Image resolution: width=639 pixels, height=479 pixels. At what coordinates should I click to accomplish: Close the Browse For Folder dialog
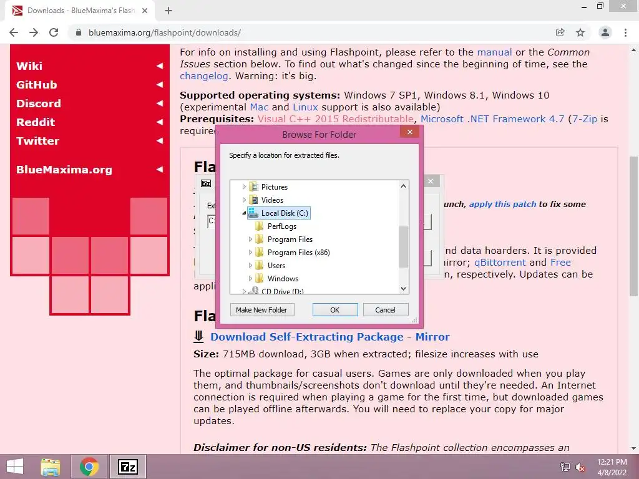tap(409, 132)
